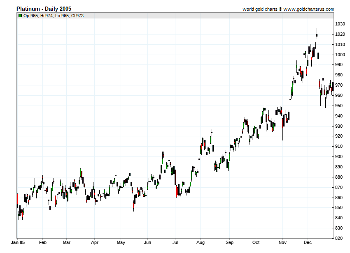
Task: Click the 890 price axis label
Action: click(x=339, y=167)
